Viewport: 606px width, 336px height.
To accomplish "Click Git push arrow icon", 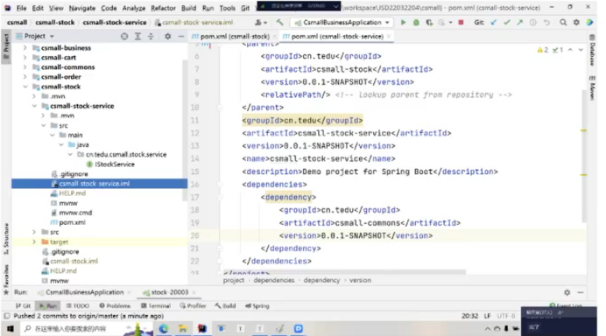I will 520,23.
